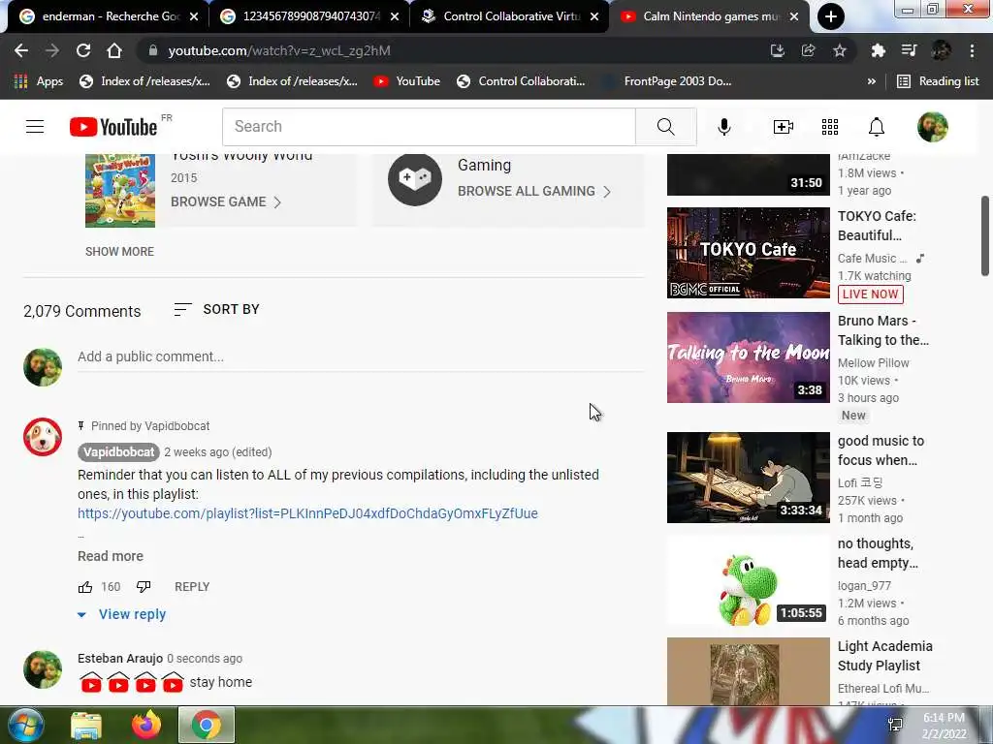This screenshot has width=993, height=744.
Task: Bookmark this page with the star
Action: pos(839,50)
